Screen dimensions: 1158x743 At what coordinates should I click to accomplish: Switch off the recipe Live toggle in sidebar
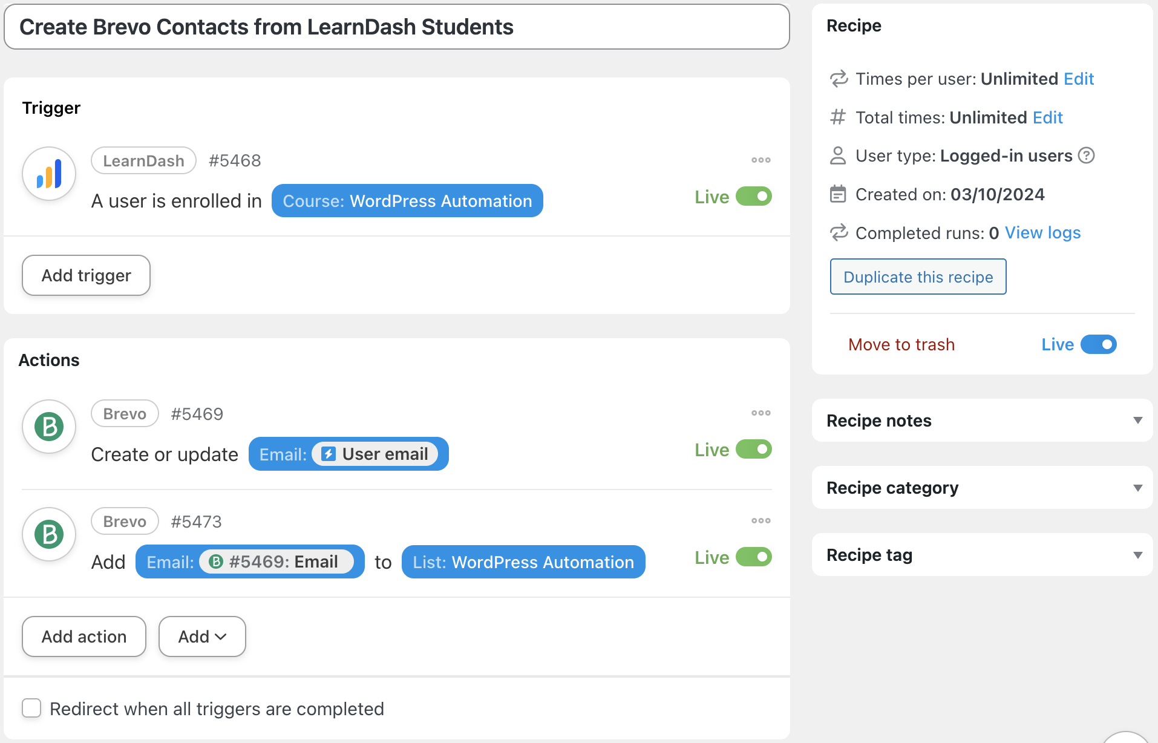[x=1098, y=344]
